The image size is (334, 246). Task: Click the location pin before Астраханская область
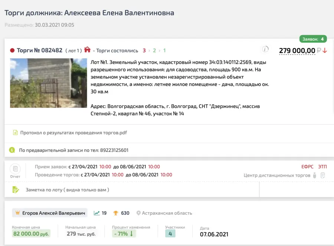[x=138, y=213]
